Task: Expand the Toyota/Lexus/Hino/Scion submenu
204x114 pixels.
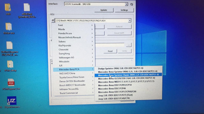Action: click(x=74, y=77)
